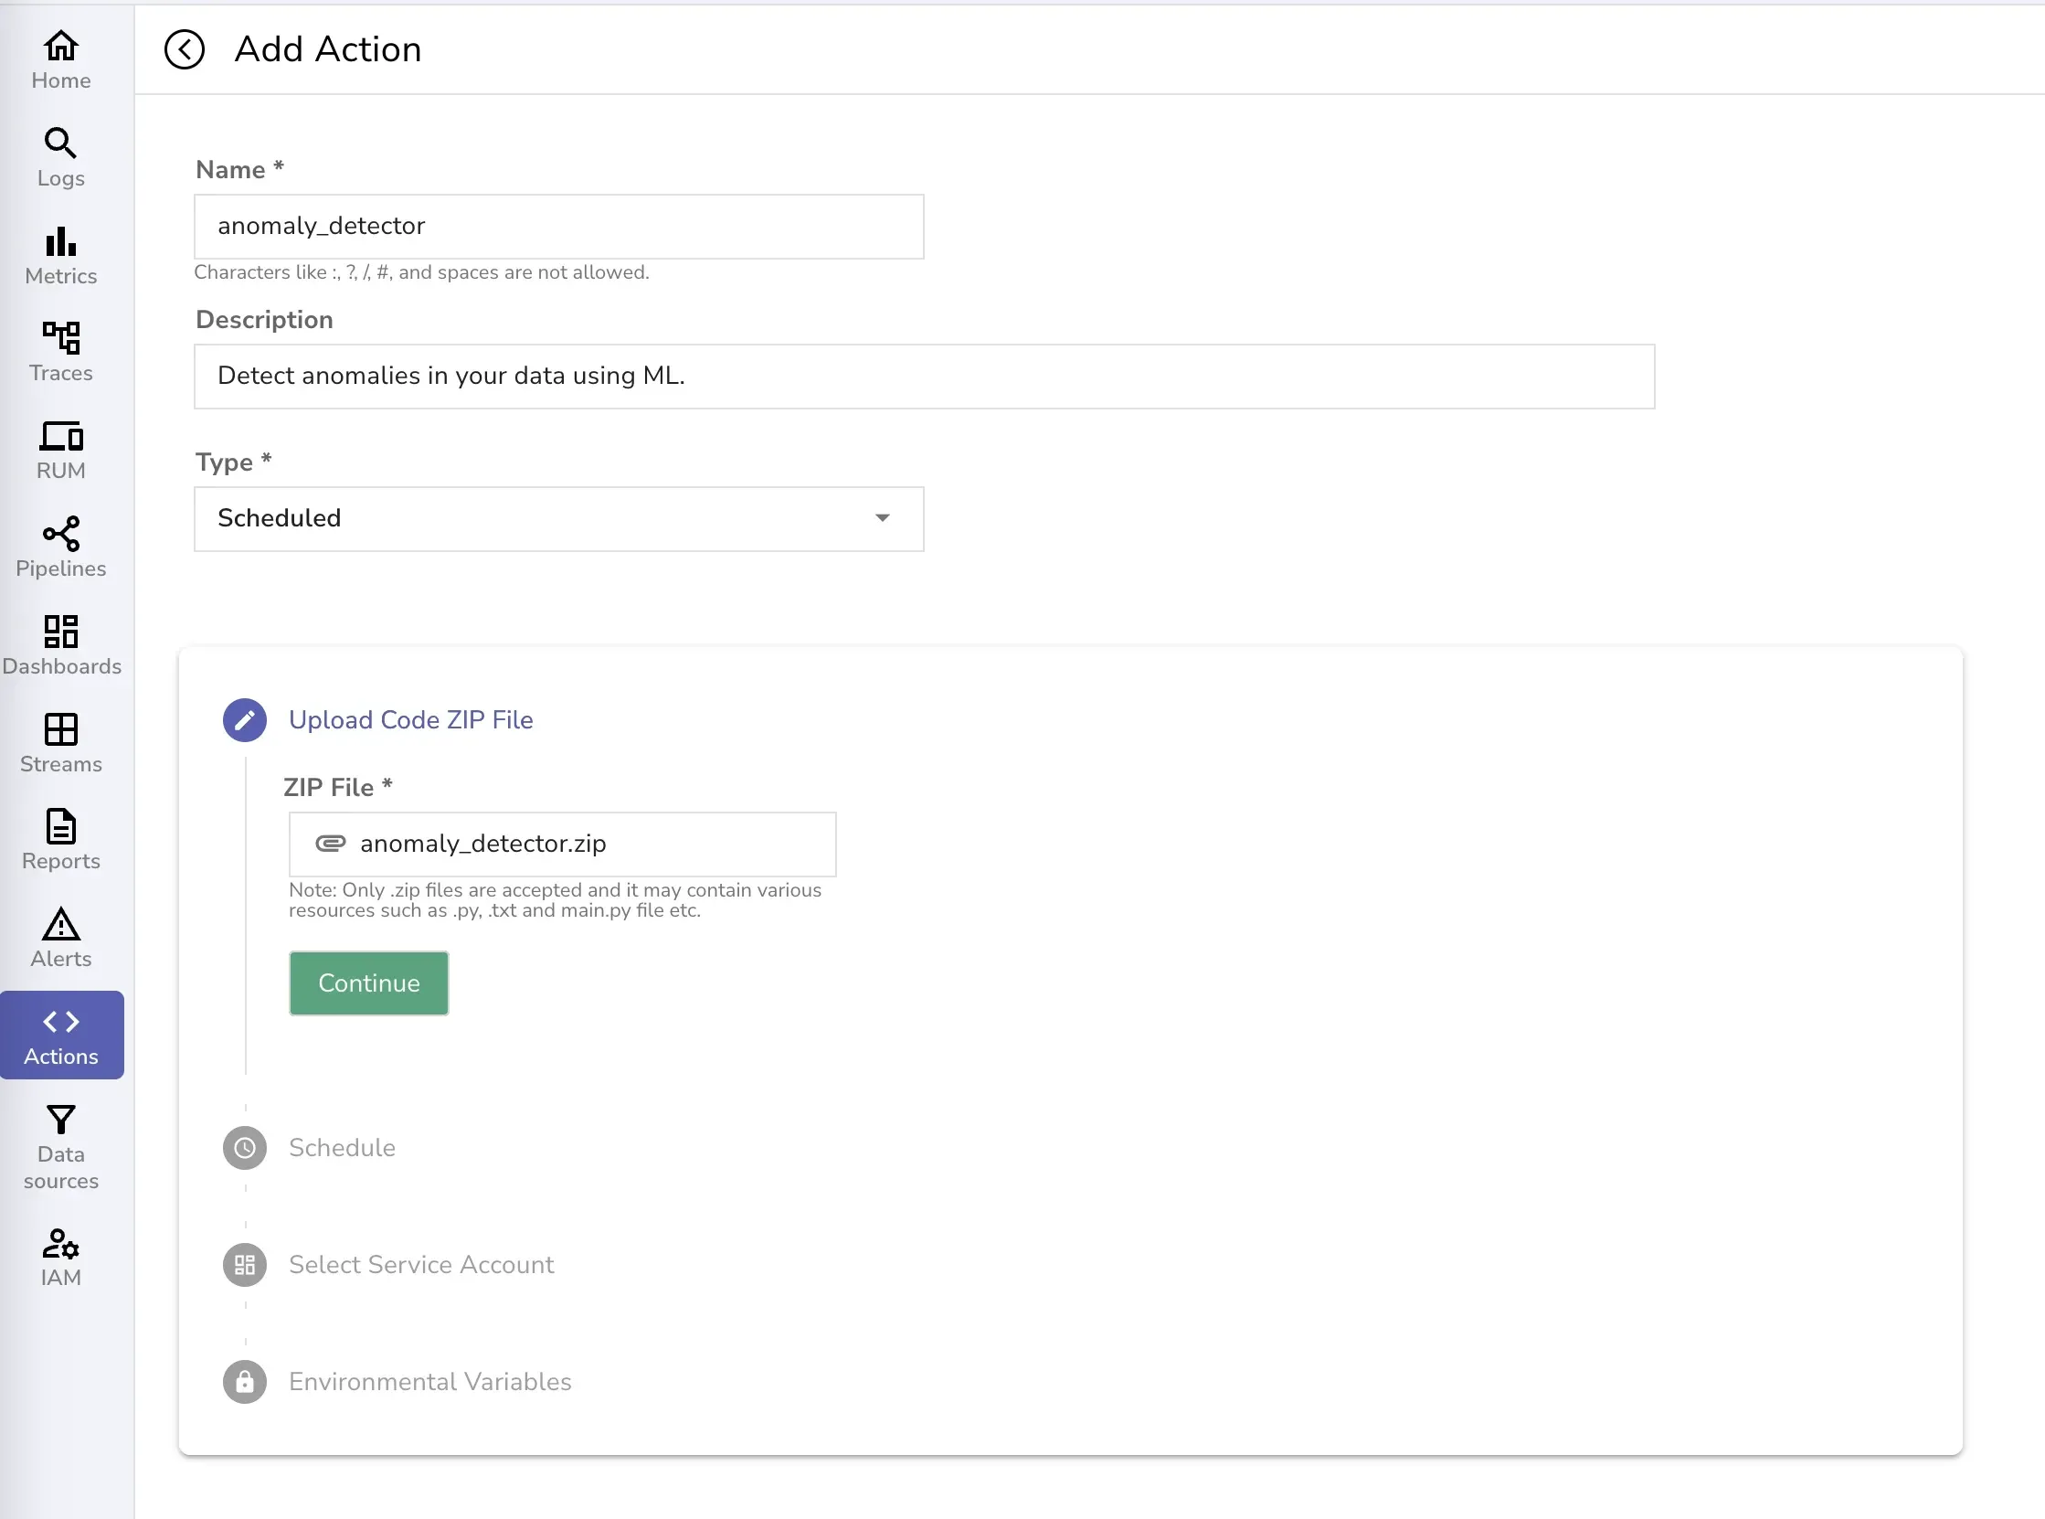Open the IAM section
This screenshot has height=1519, width=2045.
tap(60, 1256)
